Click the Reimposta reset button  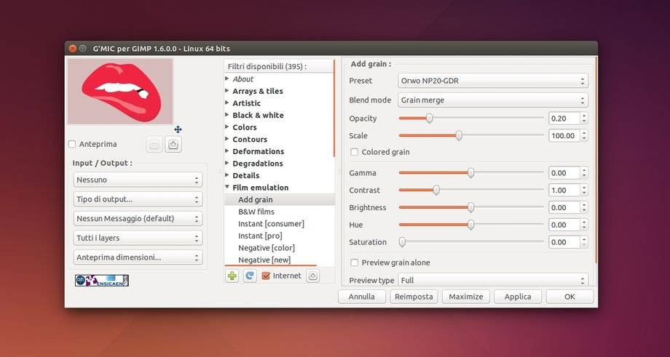(x=414, y=297)
